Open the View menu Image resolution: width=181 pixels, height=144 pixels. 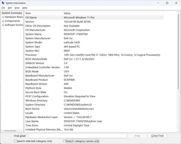point(17,8)
